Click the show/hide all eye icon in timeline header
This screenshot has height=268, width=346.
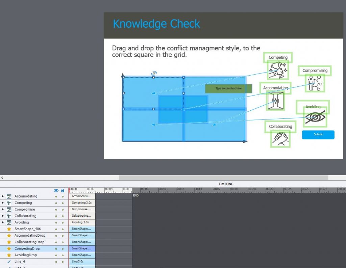click(56, 191)
